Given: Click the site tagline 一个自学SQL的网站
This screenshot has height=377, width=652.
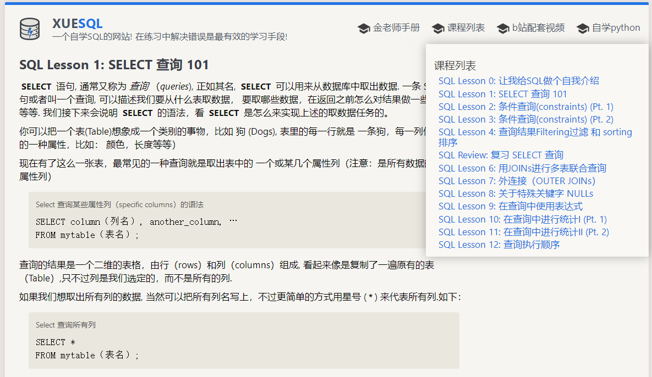Looking at the screenshot, I should point(169,36).
